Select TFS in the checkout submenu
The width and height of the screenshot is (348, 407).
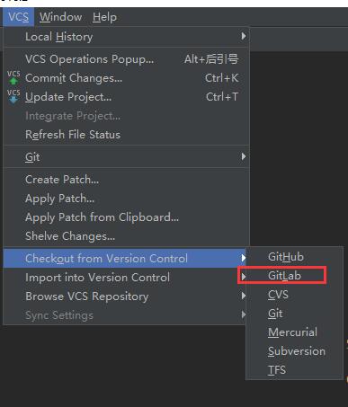tap(277, 370)
